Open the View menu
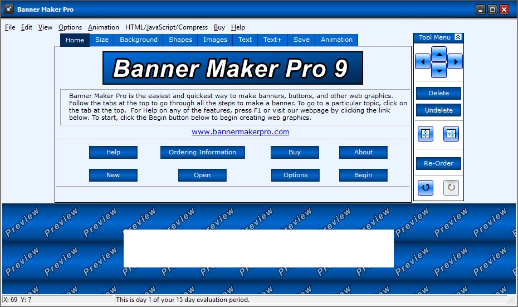The height and width of the screenshot is (307, 518). 45,27
